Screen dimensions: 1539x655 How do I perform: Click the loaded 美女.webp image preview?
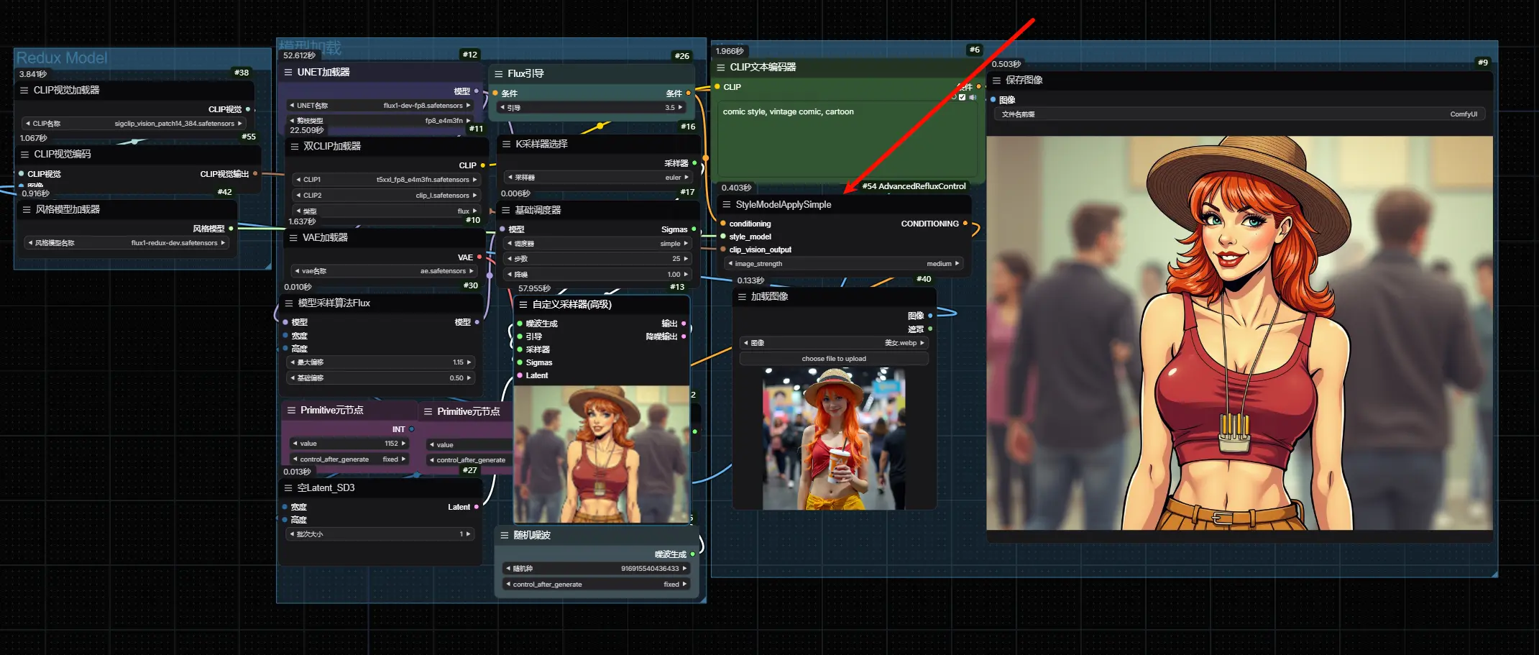[834, 439]
